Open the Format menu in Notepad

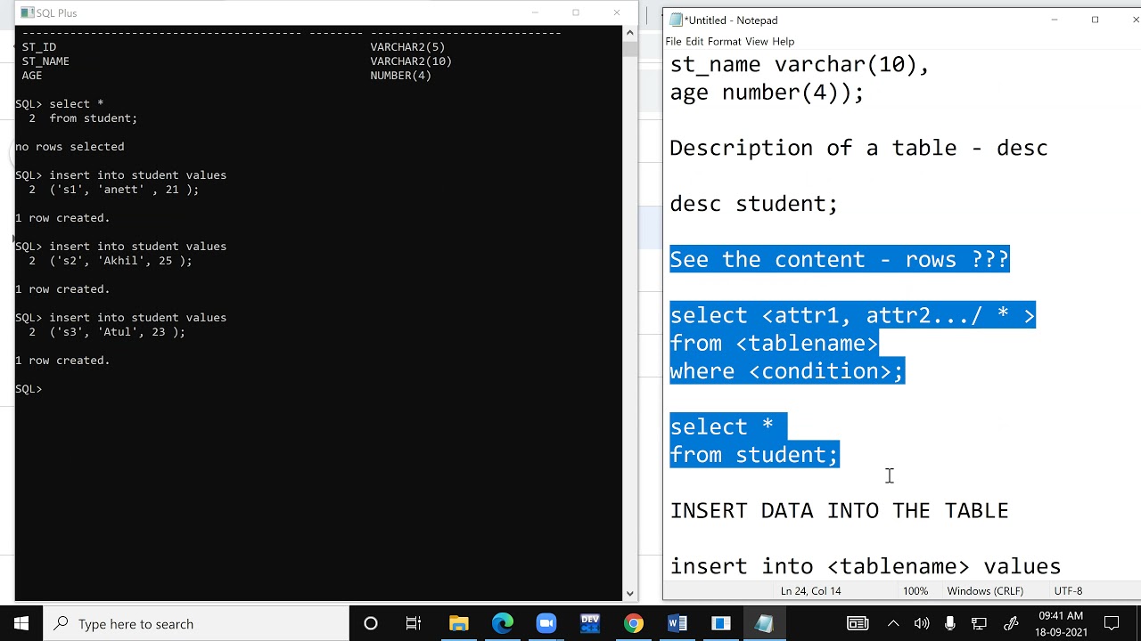725,42
